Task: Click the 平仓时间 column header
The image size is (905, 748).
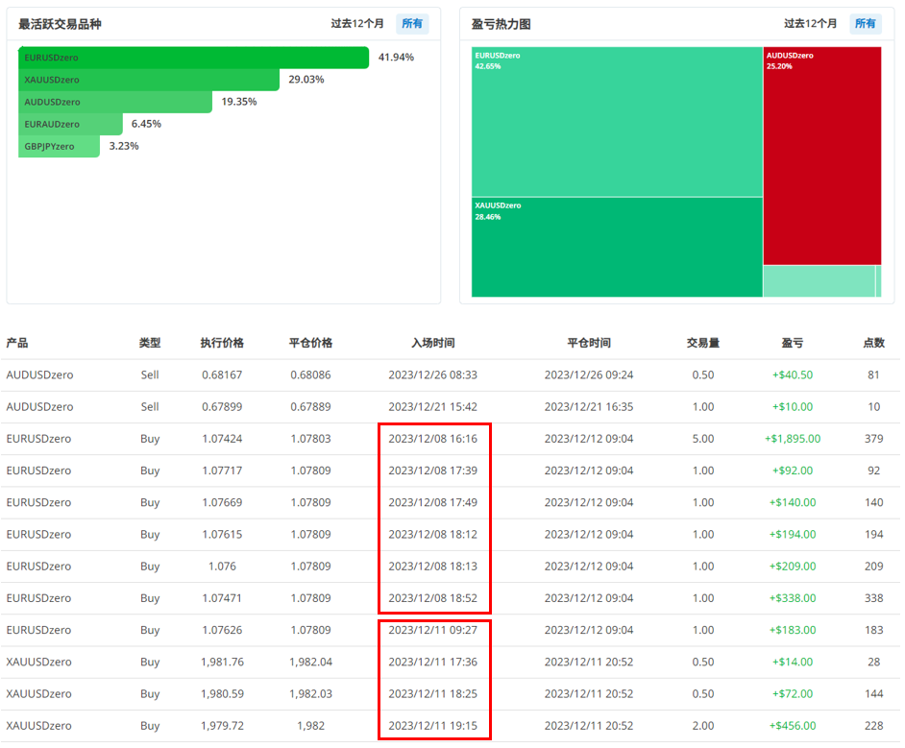Action: click(x=588, y=343)
